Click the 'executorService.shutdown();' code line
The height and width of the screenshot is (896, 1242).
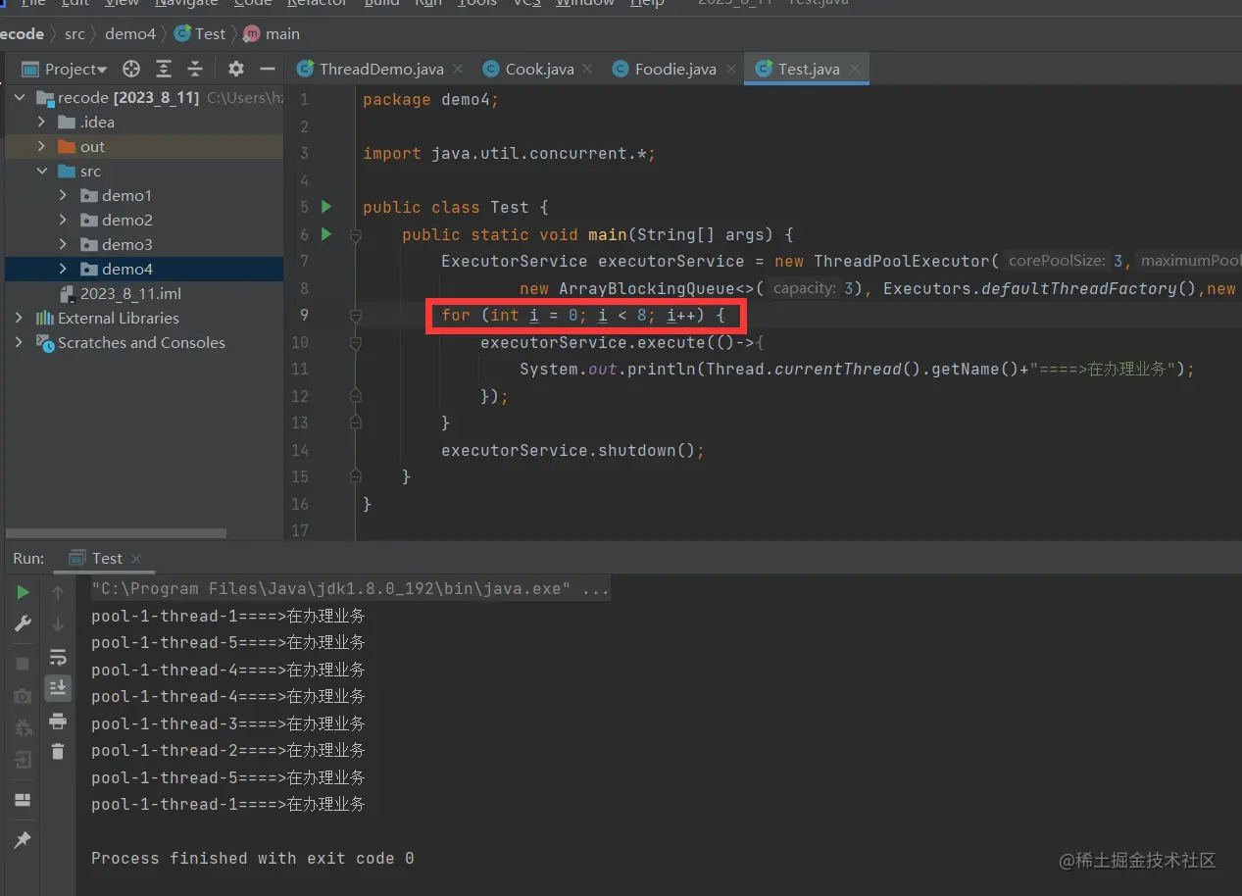572,451
